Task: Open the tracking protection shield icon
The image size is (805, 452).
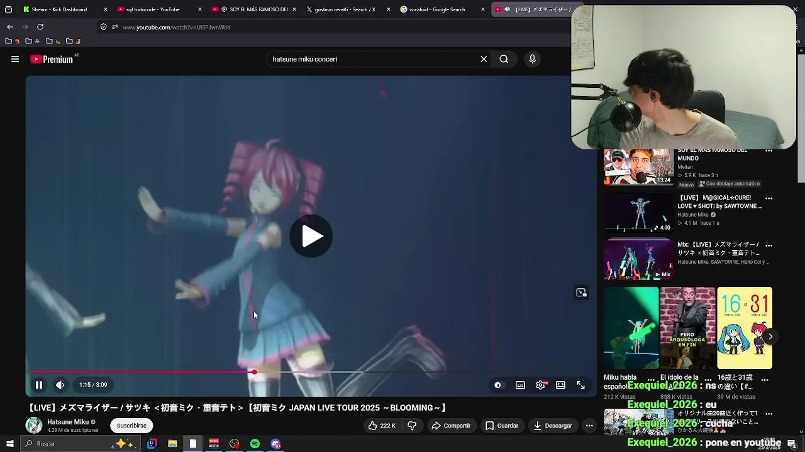Action: pyautogui.click(x=103, y=27)
